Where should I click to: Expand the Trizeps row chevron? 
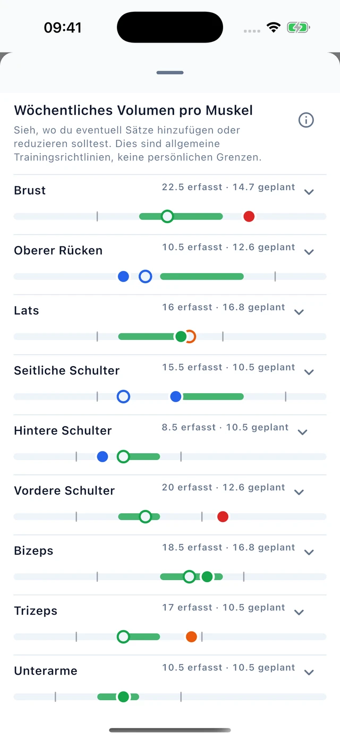click(x=299, y=612)
